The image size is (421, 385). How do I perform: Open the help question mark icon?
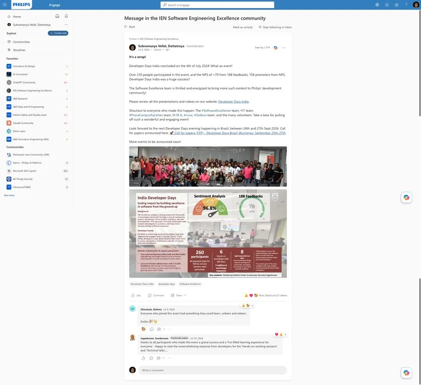tap(406, 5)
